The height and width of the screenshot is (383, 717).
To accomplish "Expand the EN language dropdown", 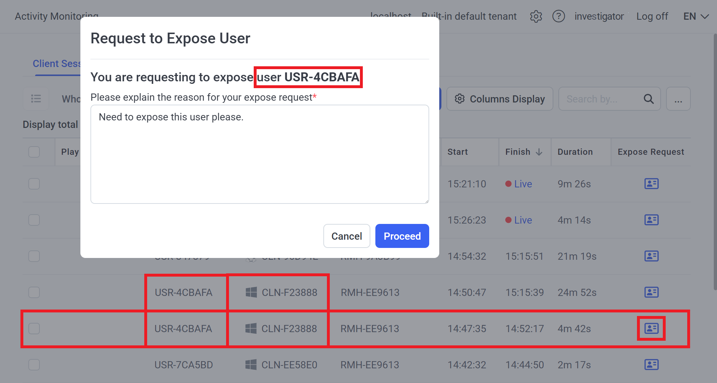I will [695, 16].
